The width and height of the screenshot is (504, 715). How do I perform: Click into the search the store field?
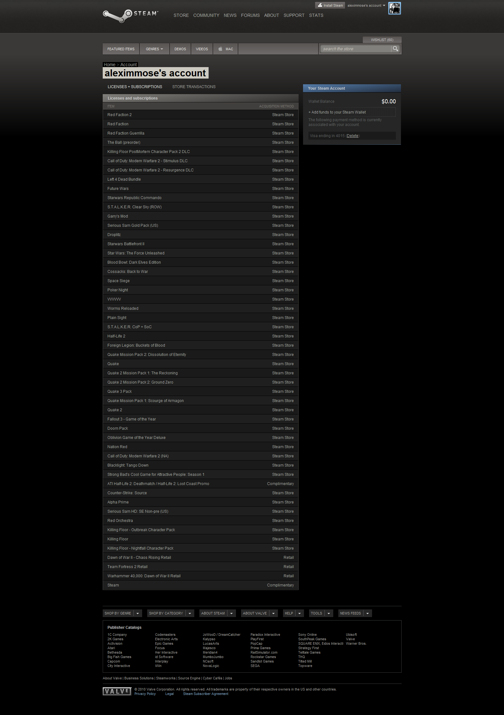pyautogui.click(x=355, y=49)
